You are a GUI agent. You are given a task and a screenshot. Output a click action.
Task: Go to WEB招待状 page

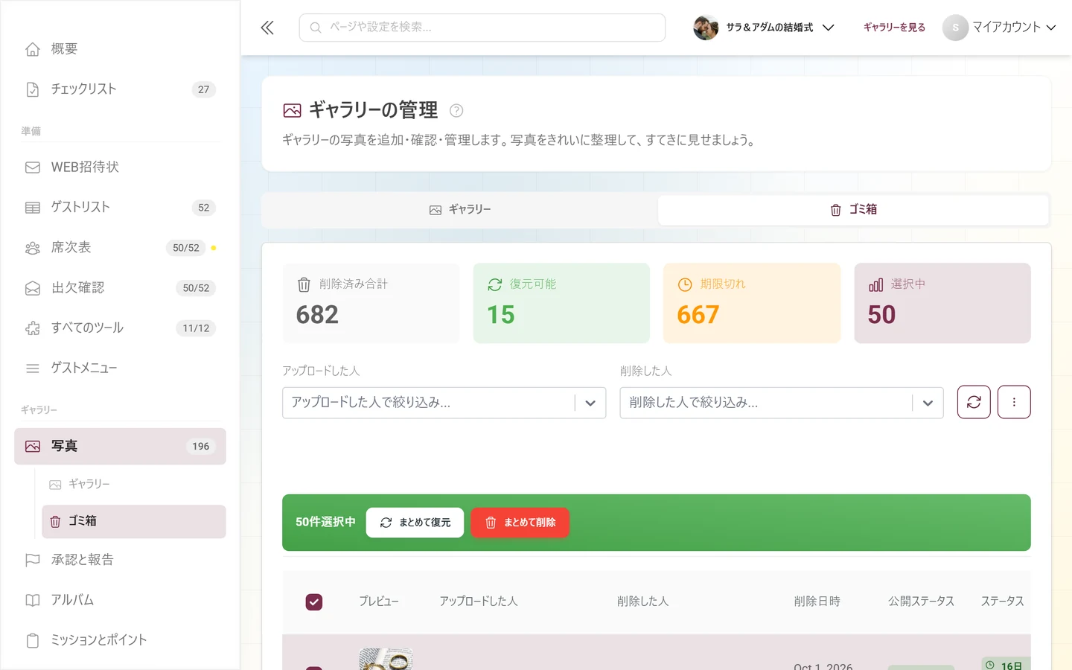(x=120, y=167)
